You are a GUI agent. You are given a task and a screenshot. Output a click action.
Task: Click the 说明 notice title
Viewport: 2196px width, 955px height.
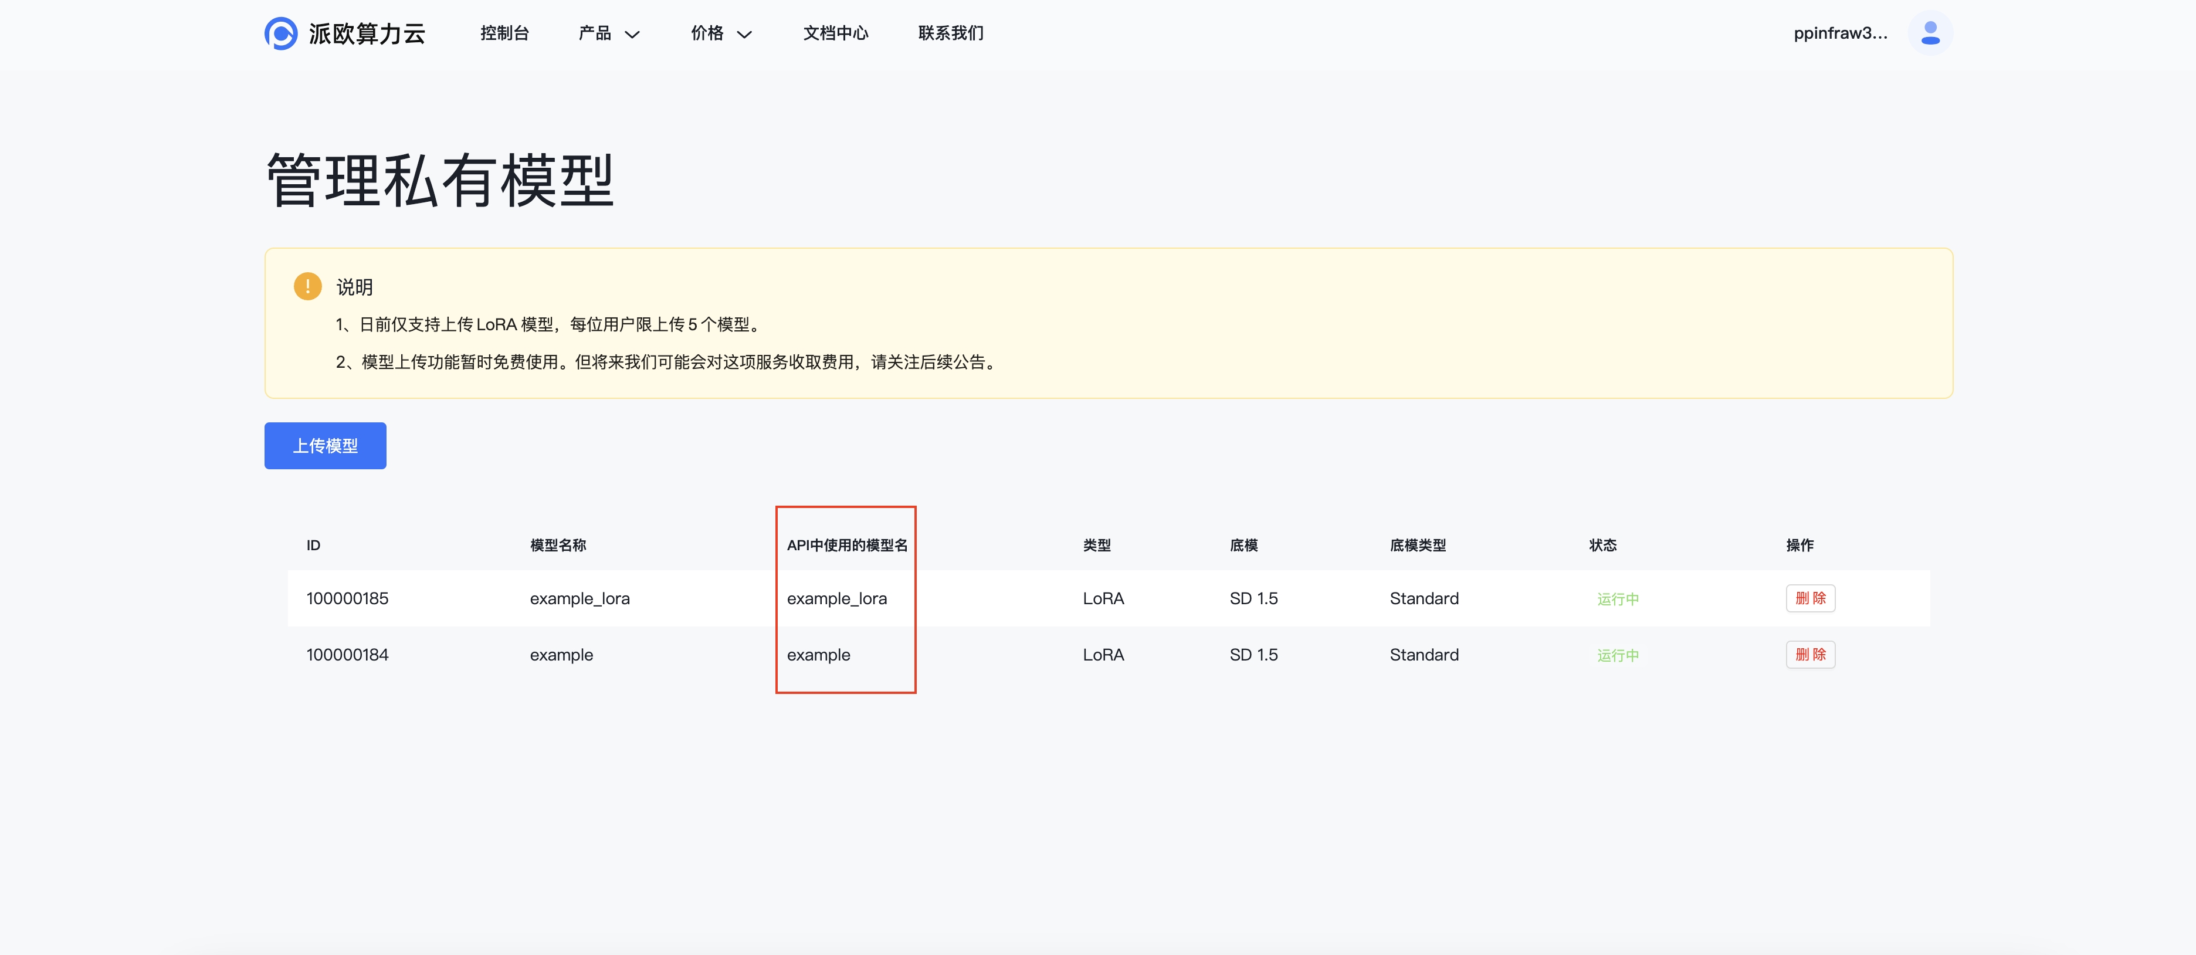point(355,286)
